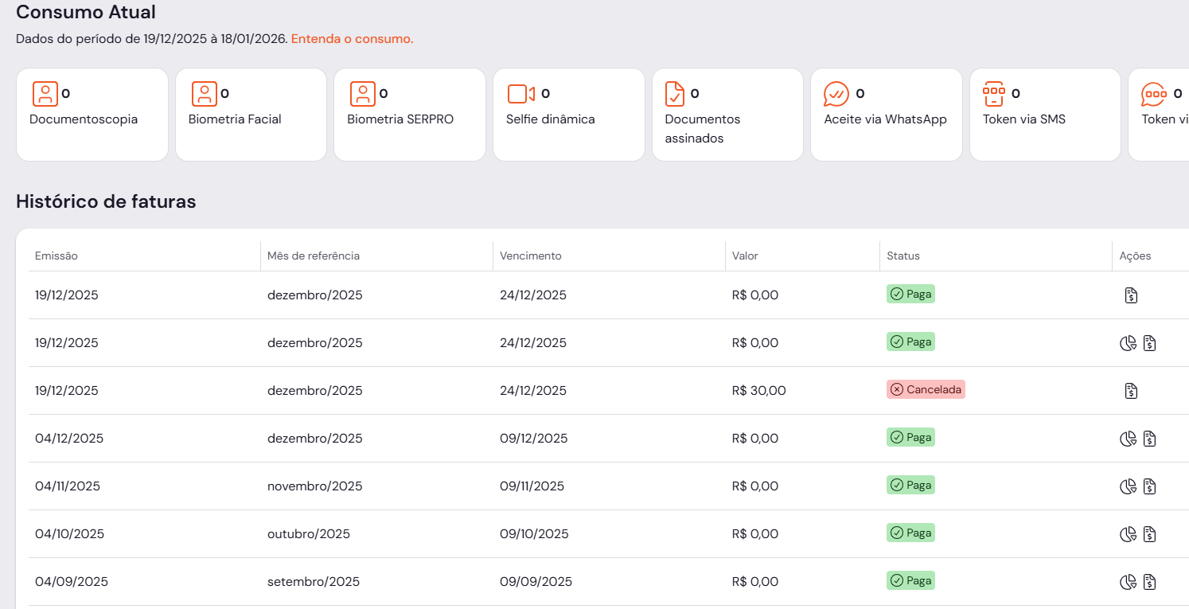Open the "Entenda o consumo" link
The height and width of the screenshot is (609, 1189).
[352, 39]
